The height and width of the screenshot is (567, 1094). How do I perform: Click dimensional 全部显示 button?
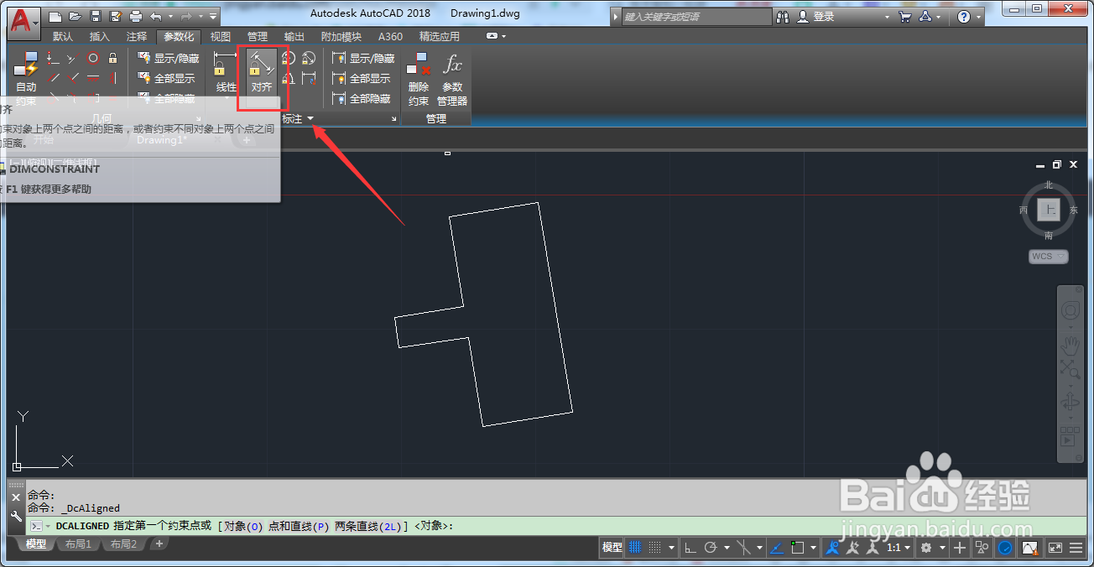pyautogui.click(x=362, y=78)
